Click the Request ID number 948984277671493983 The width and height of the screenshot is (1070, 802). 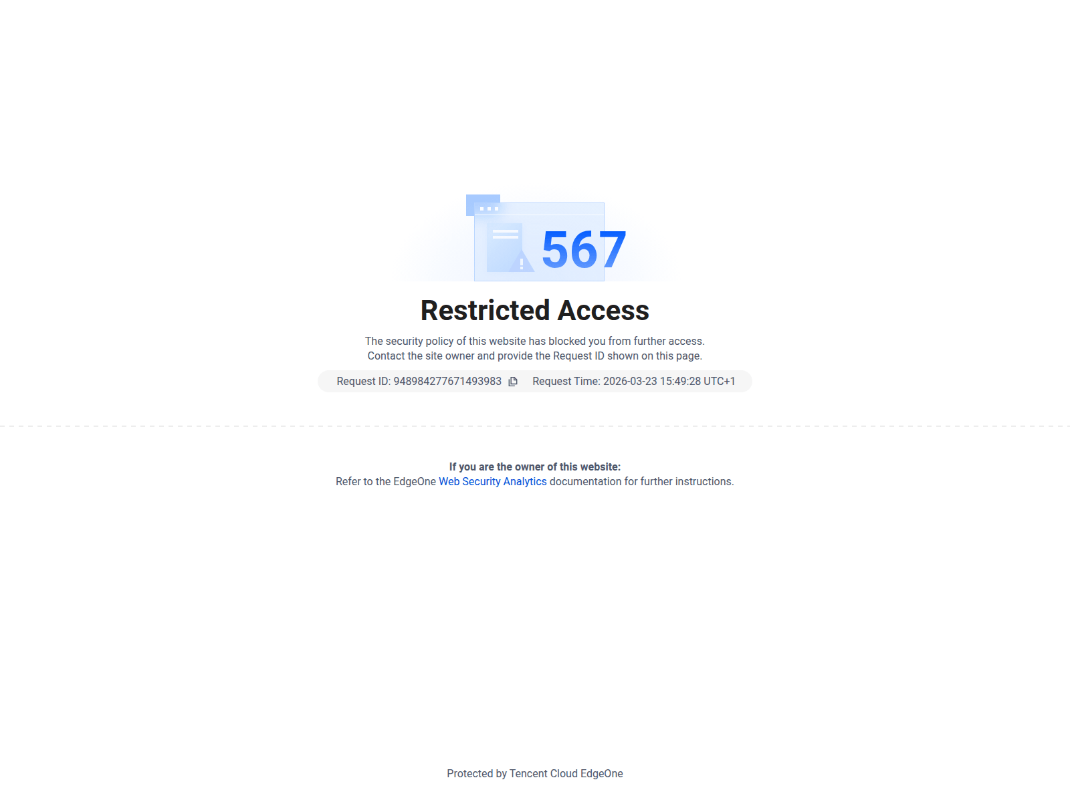(447, 381)
